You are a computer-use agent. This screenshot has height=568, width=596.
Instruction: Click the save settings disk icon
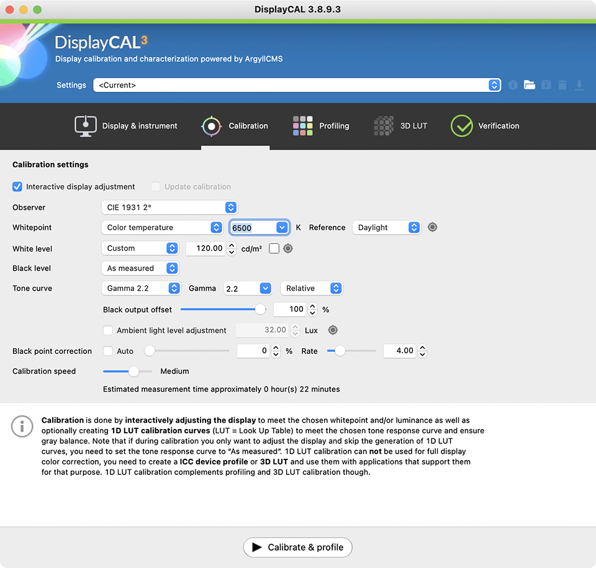point(546,85)
